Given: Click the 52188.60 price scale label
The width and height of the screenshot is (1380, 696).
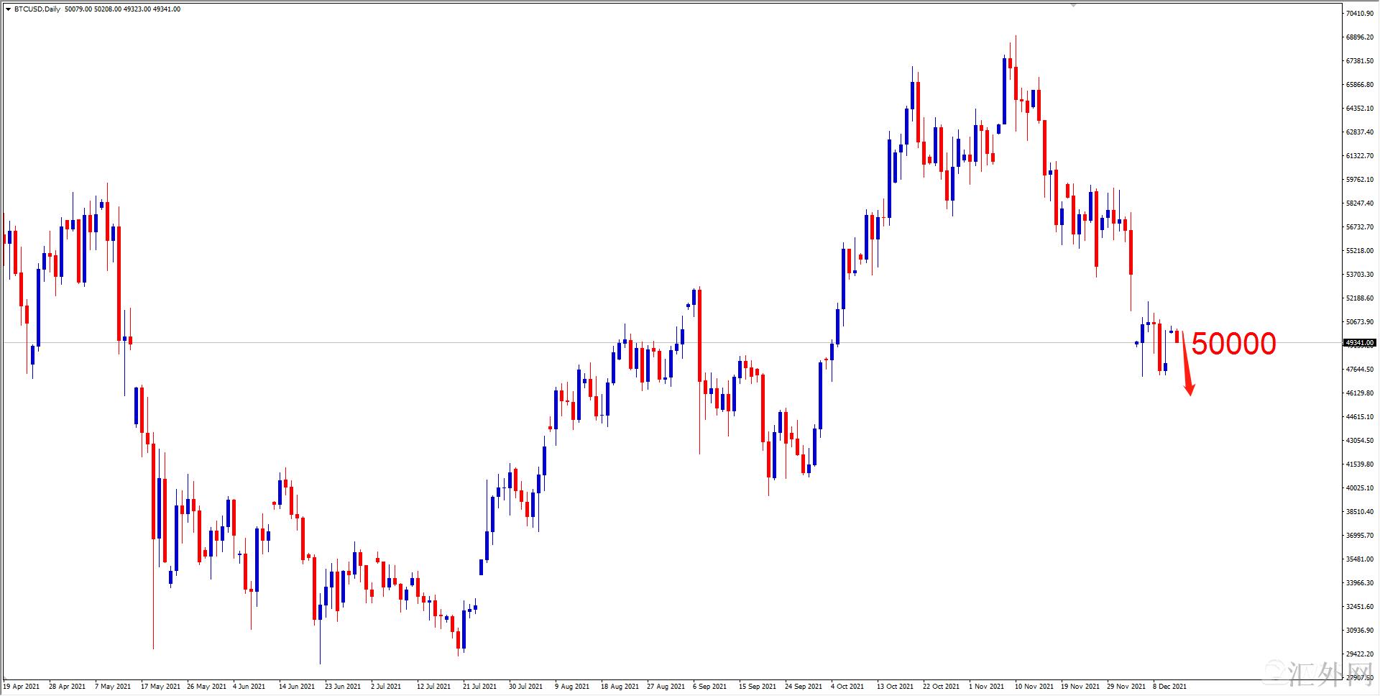Looking at the screenshot, I should pyautogui.click(x=1359, y=298).
